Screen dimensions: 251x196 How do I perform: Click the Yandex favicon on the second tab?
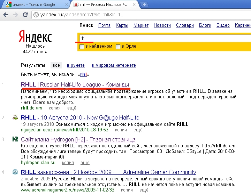(x=76, y=5)
